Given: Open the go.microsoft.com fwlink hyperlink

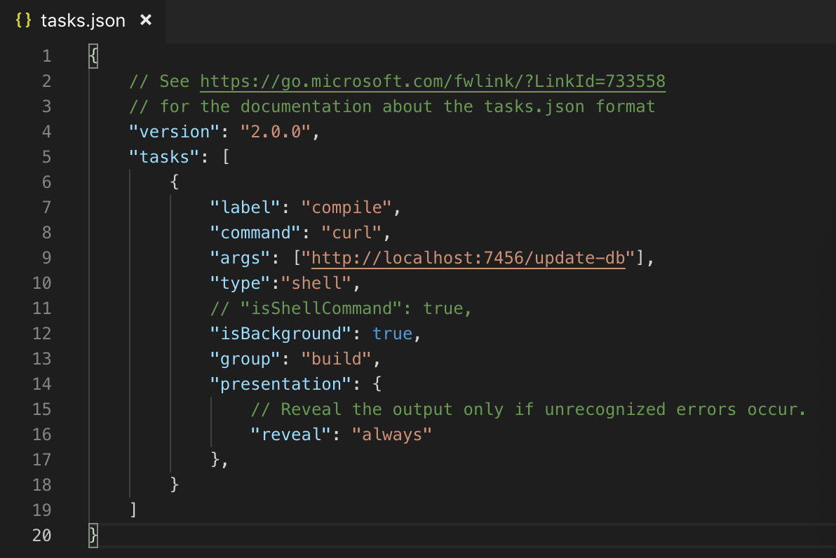Looking at the screenshot, I should (x=431, y=81).
